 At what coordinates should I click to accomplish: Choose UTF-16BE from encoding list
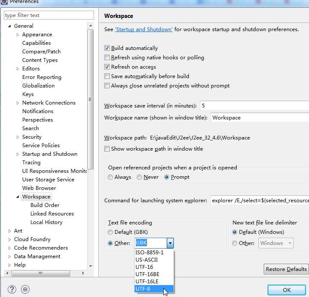154,274
